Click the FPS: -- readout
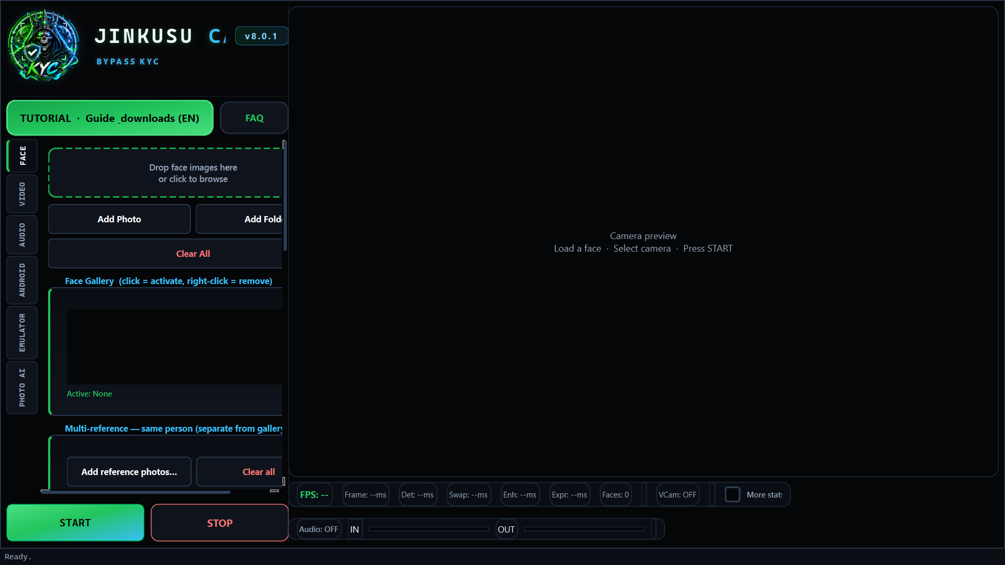The image size is (1005, 565). point(314,495)
